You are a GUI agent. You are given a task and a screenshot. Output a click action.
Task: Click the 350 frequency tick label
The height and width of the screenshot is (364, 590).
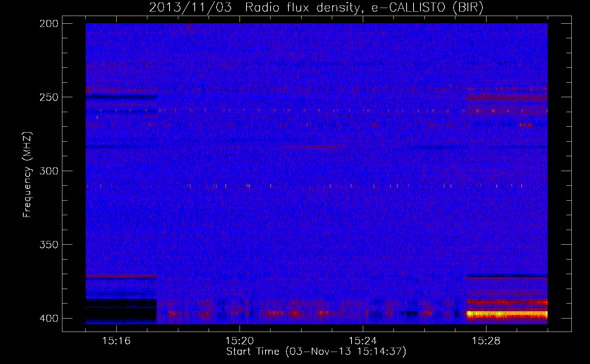(49, 245)
